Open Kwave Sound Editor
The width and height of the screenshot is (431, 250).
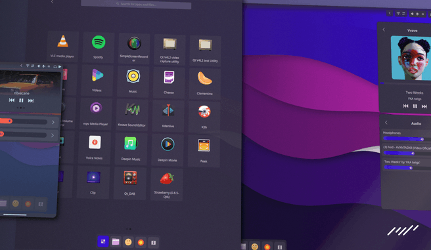tap(132, 115)
